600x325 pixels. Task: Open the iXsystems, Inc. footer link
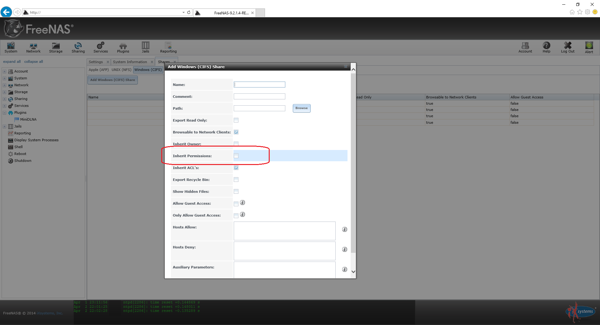[49, 313]
